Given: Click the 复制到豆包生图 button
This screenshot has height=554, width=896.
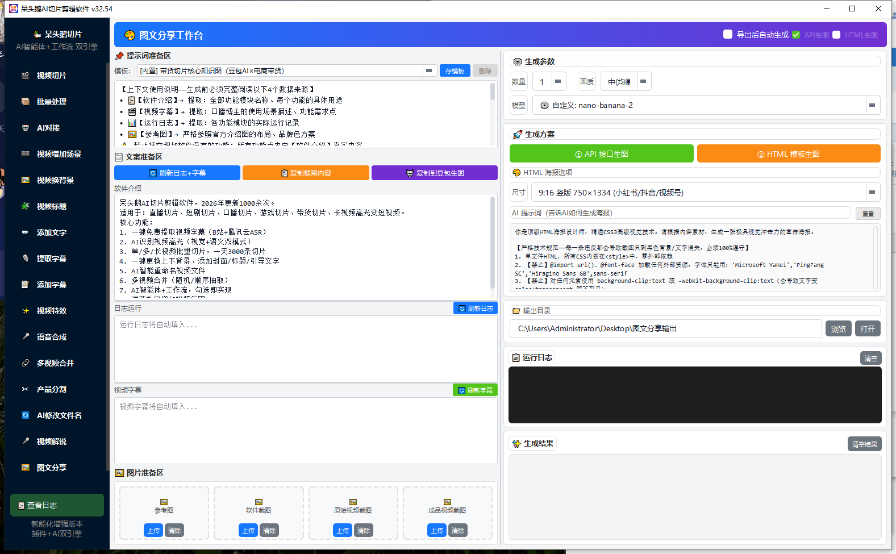Looking at the screenshot, I should click(x=435, y=173).
